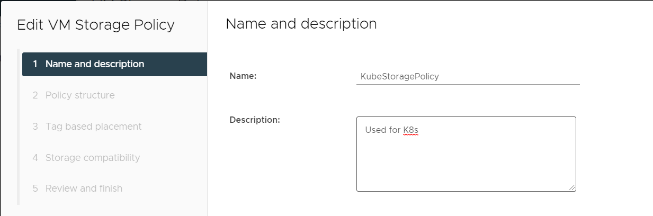Click step number 1 in wizard

pyautogui.click(x=35, y=64)
